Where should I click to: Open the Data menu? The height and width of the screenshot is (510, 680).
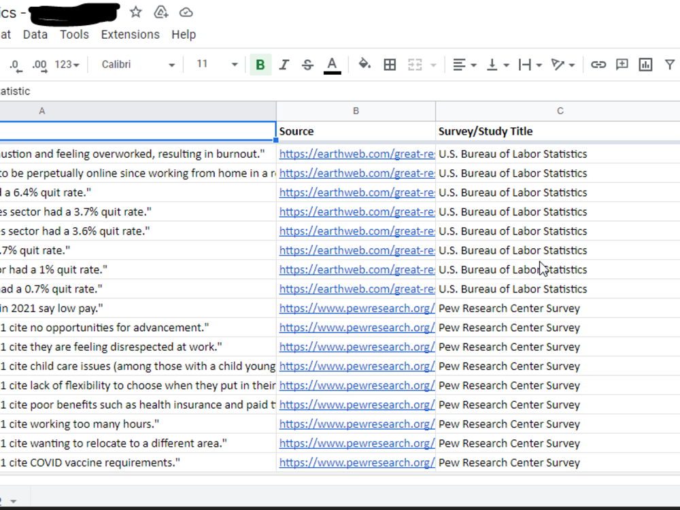[35, 34]
